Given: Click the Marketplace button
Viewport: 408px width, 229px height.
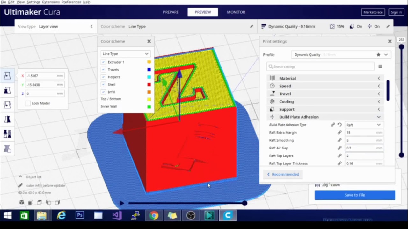Looking at the screenshot, I should click(x=373, y=12).
